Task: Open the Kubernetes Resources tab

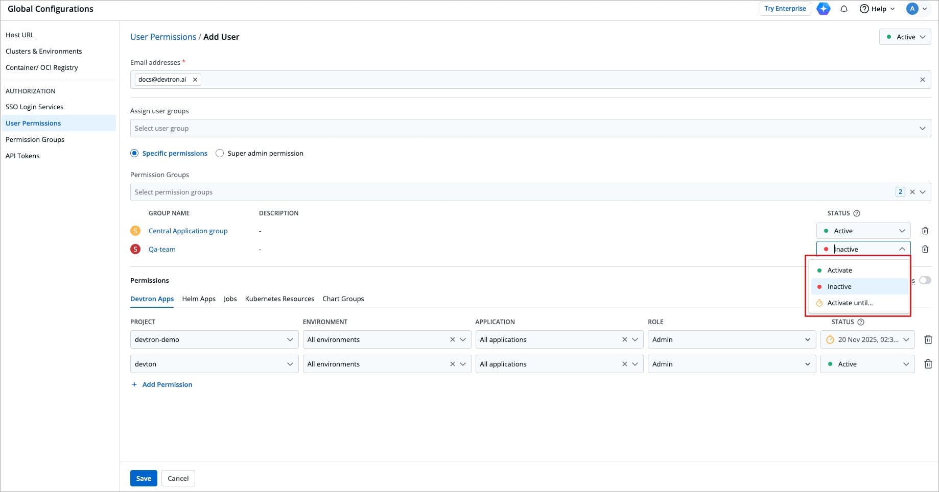Action: click(279, 299)
